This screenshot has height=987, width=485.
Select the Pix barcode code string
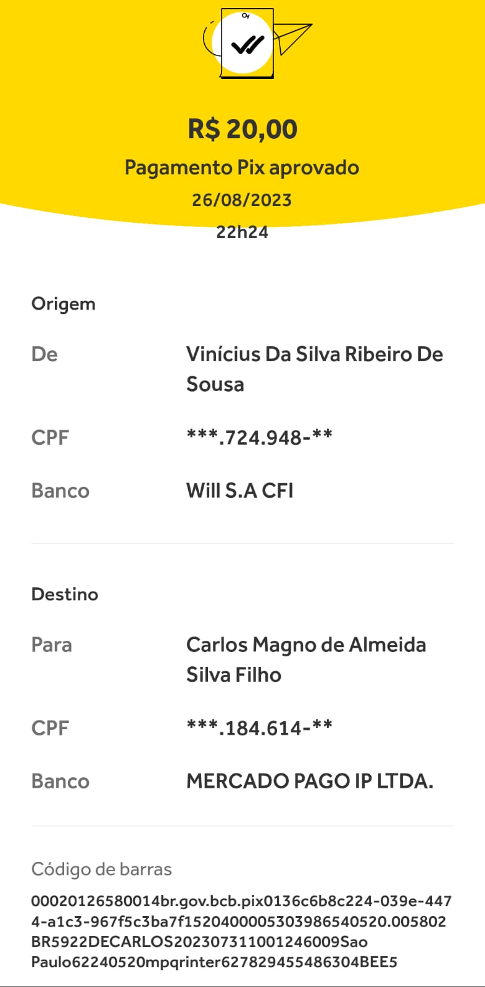point(241,931)
